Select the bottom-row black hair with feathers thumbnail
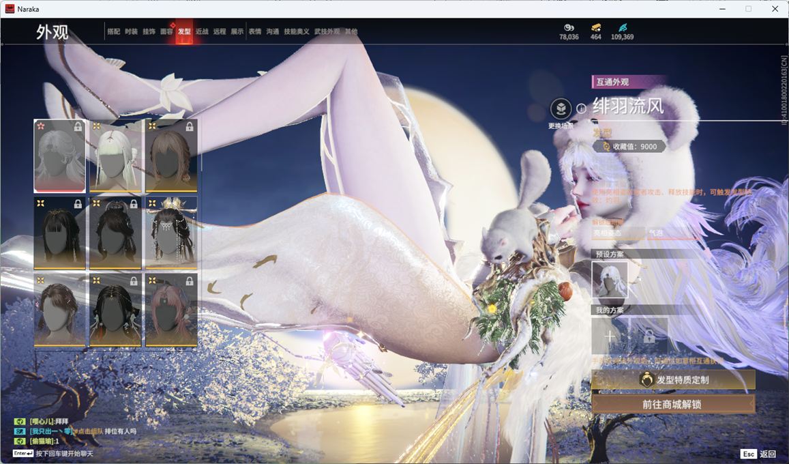 tap(115, 310)
